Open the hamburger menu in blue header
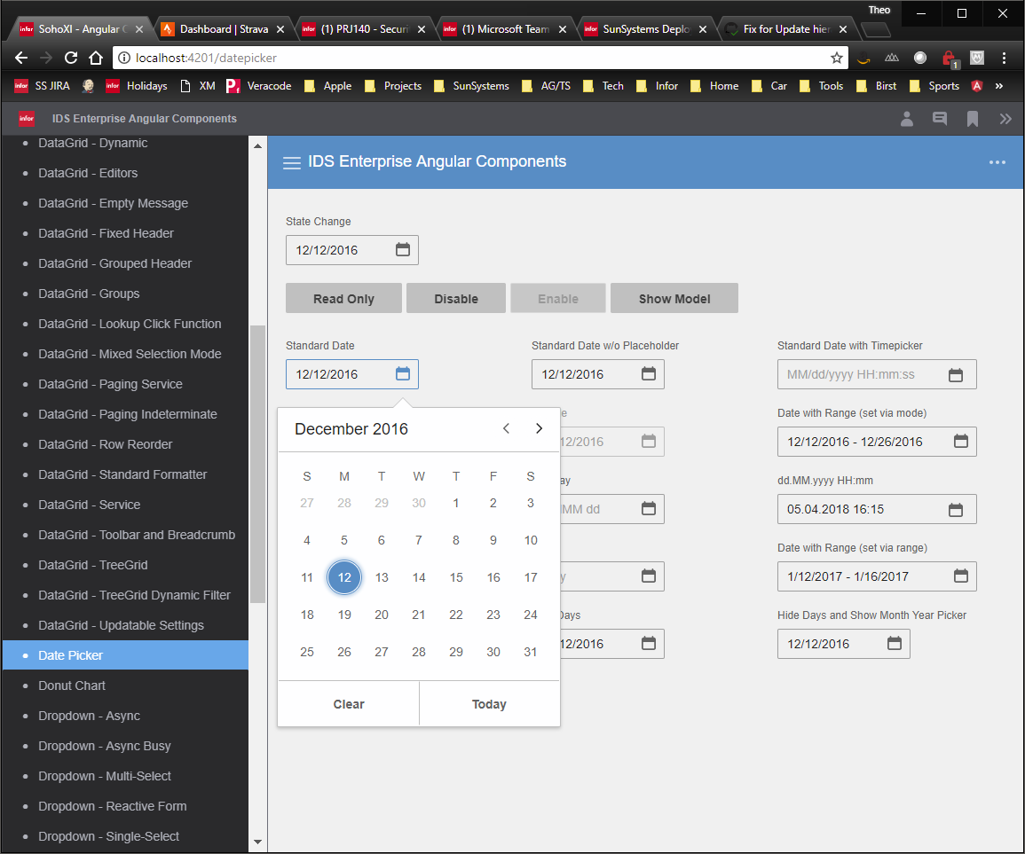The image size is (1025, 854). [x=292, y=162]
